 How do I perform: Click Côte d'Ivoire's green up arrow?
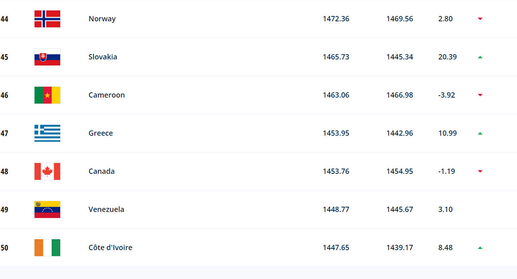[480, 248]
